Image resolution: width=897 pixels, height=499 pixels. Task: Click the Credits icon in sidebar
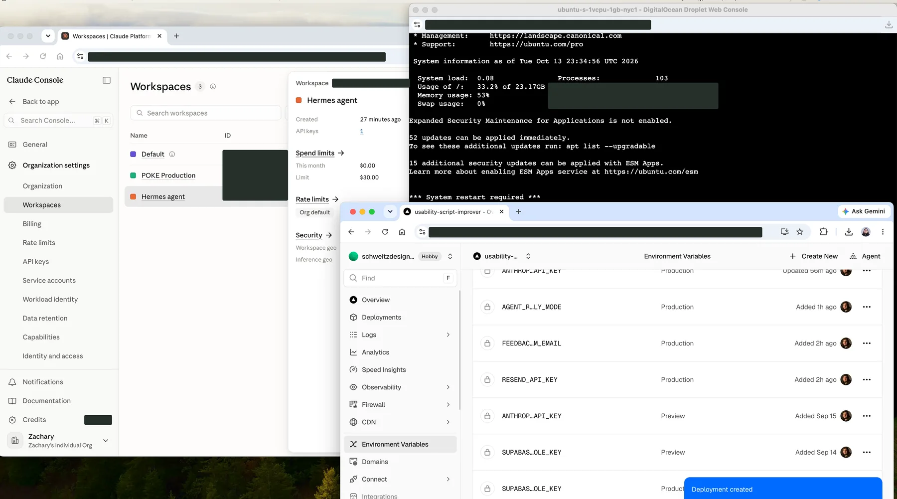pos(12,420)
